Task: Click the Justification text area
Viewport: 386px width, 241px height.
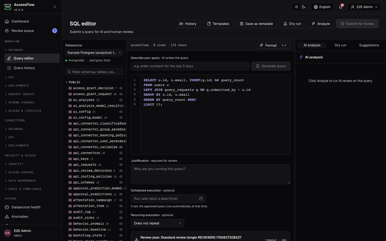Action: tap(210, 174)
